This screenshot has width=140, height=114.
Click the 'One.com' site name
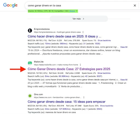point(39,94)
